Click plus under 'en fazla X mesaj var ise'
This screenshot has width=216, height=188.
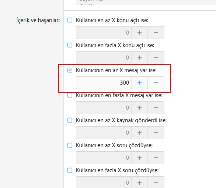pos(139,108)
